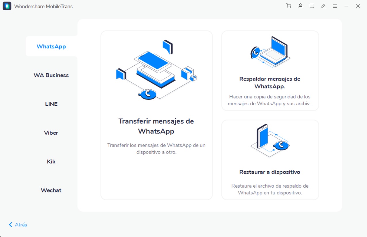Viewport: 367px width, 237px height.
Task: Switch to the LINE tab
Action: 51,104
